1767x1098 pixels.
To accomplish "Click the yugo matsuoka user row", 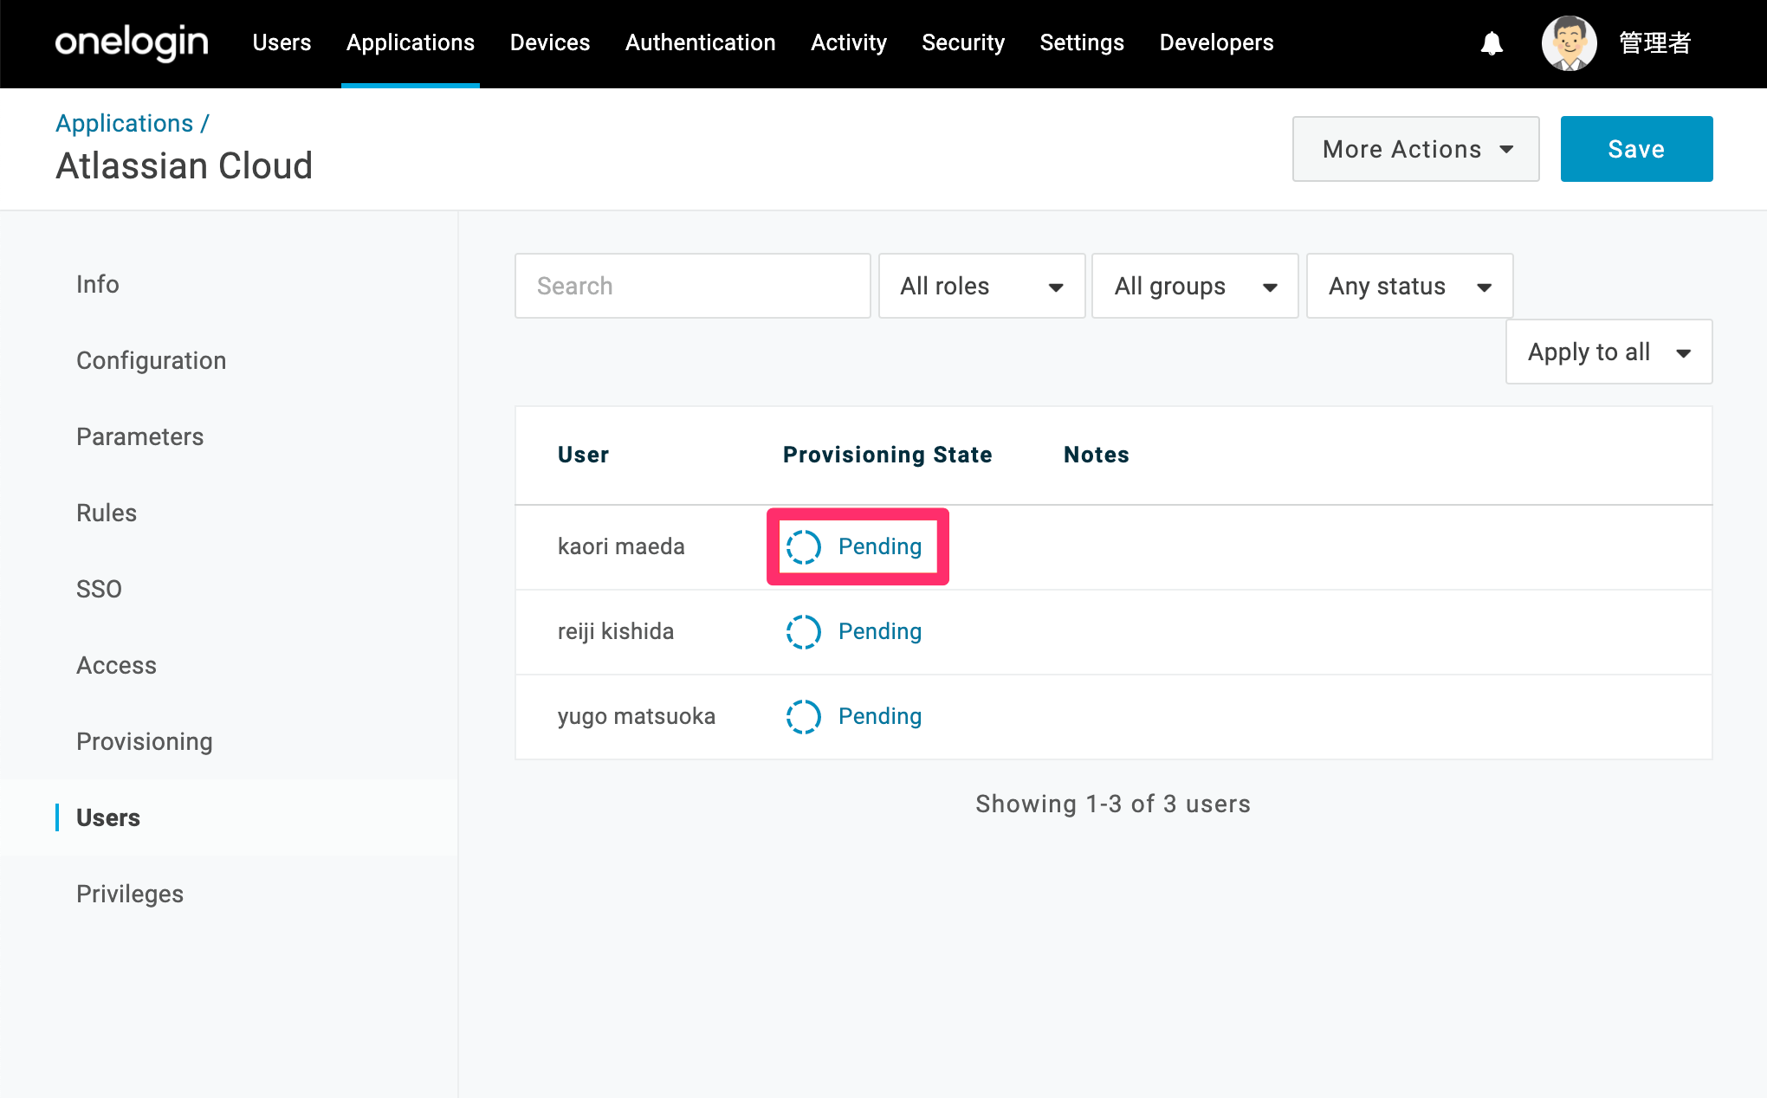I will tap(1114, 717).
